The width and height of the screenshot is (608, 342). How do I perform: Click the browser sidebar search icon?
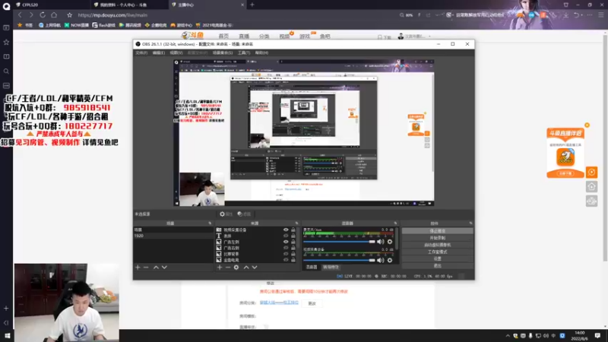[x=6, y=71]
